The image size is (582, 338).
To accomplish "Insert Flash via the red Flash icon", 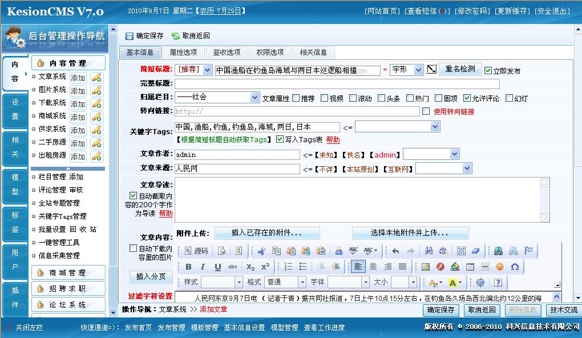I will click(440, 267).
